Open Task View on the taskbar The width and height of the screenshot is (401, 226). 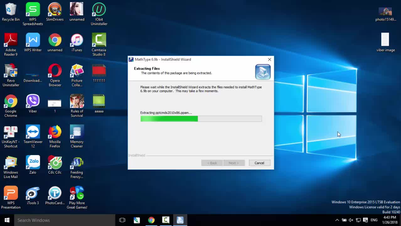122,220
